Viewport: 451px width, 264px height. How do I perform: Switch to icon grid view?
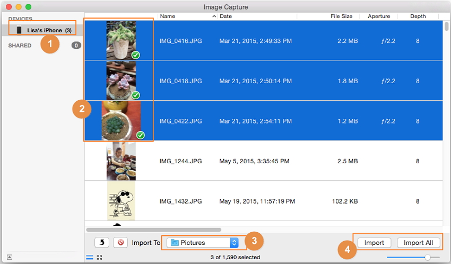99,257
